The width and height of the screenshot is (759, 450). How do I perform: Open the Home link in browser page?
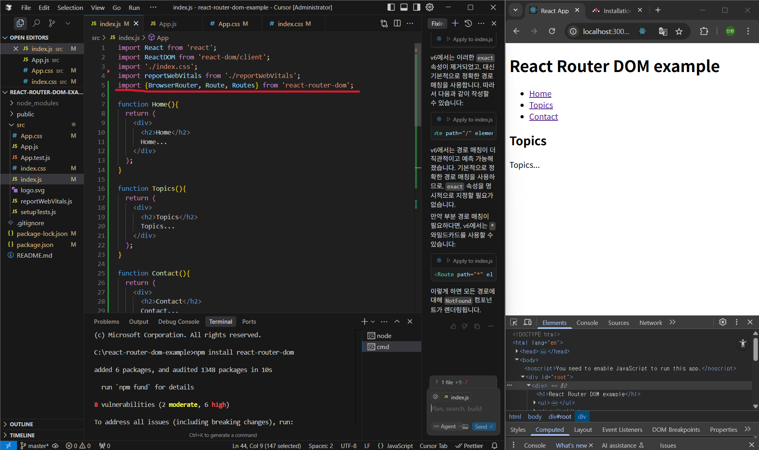tap(540, 94)
